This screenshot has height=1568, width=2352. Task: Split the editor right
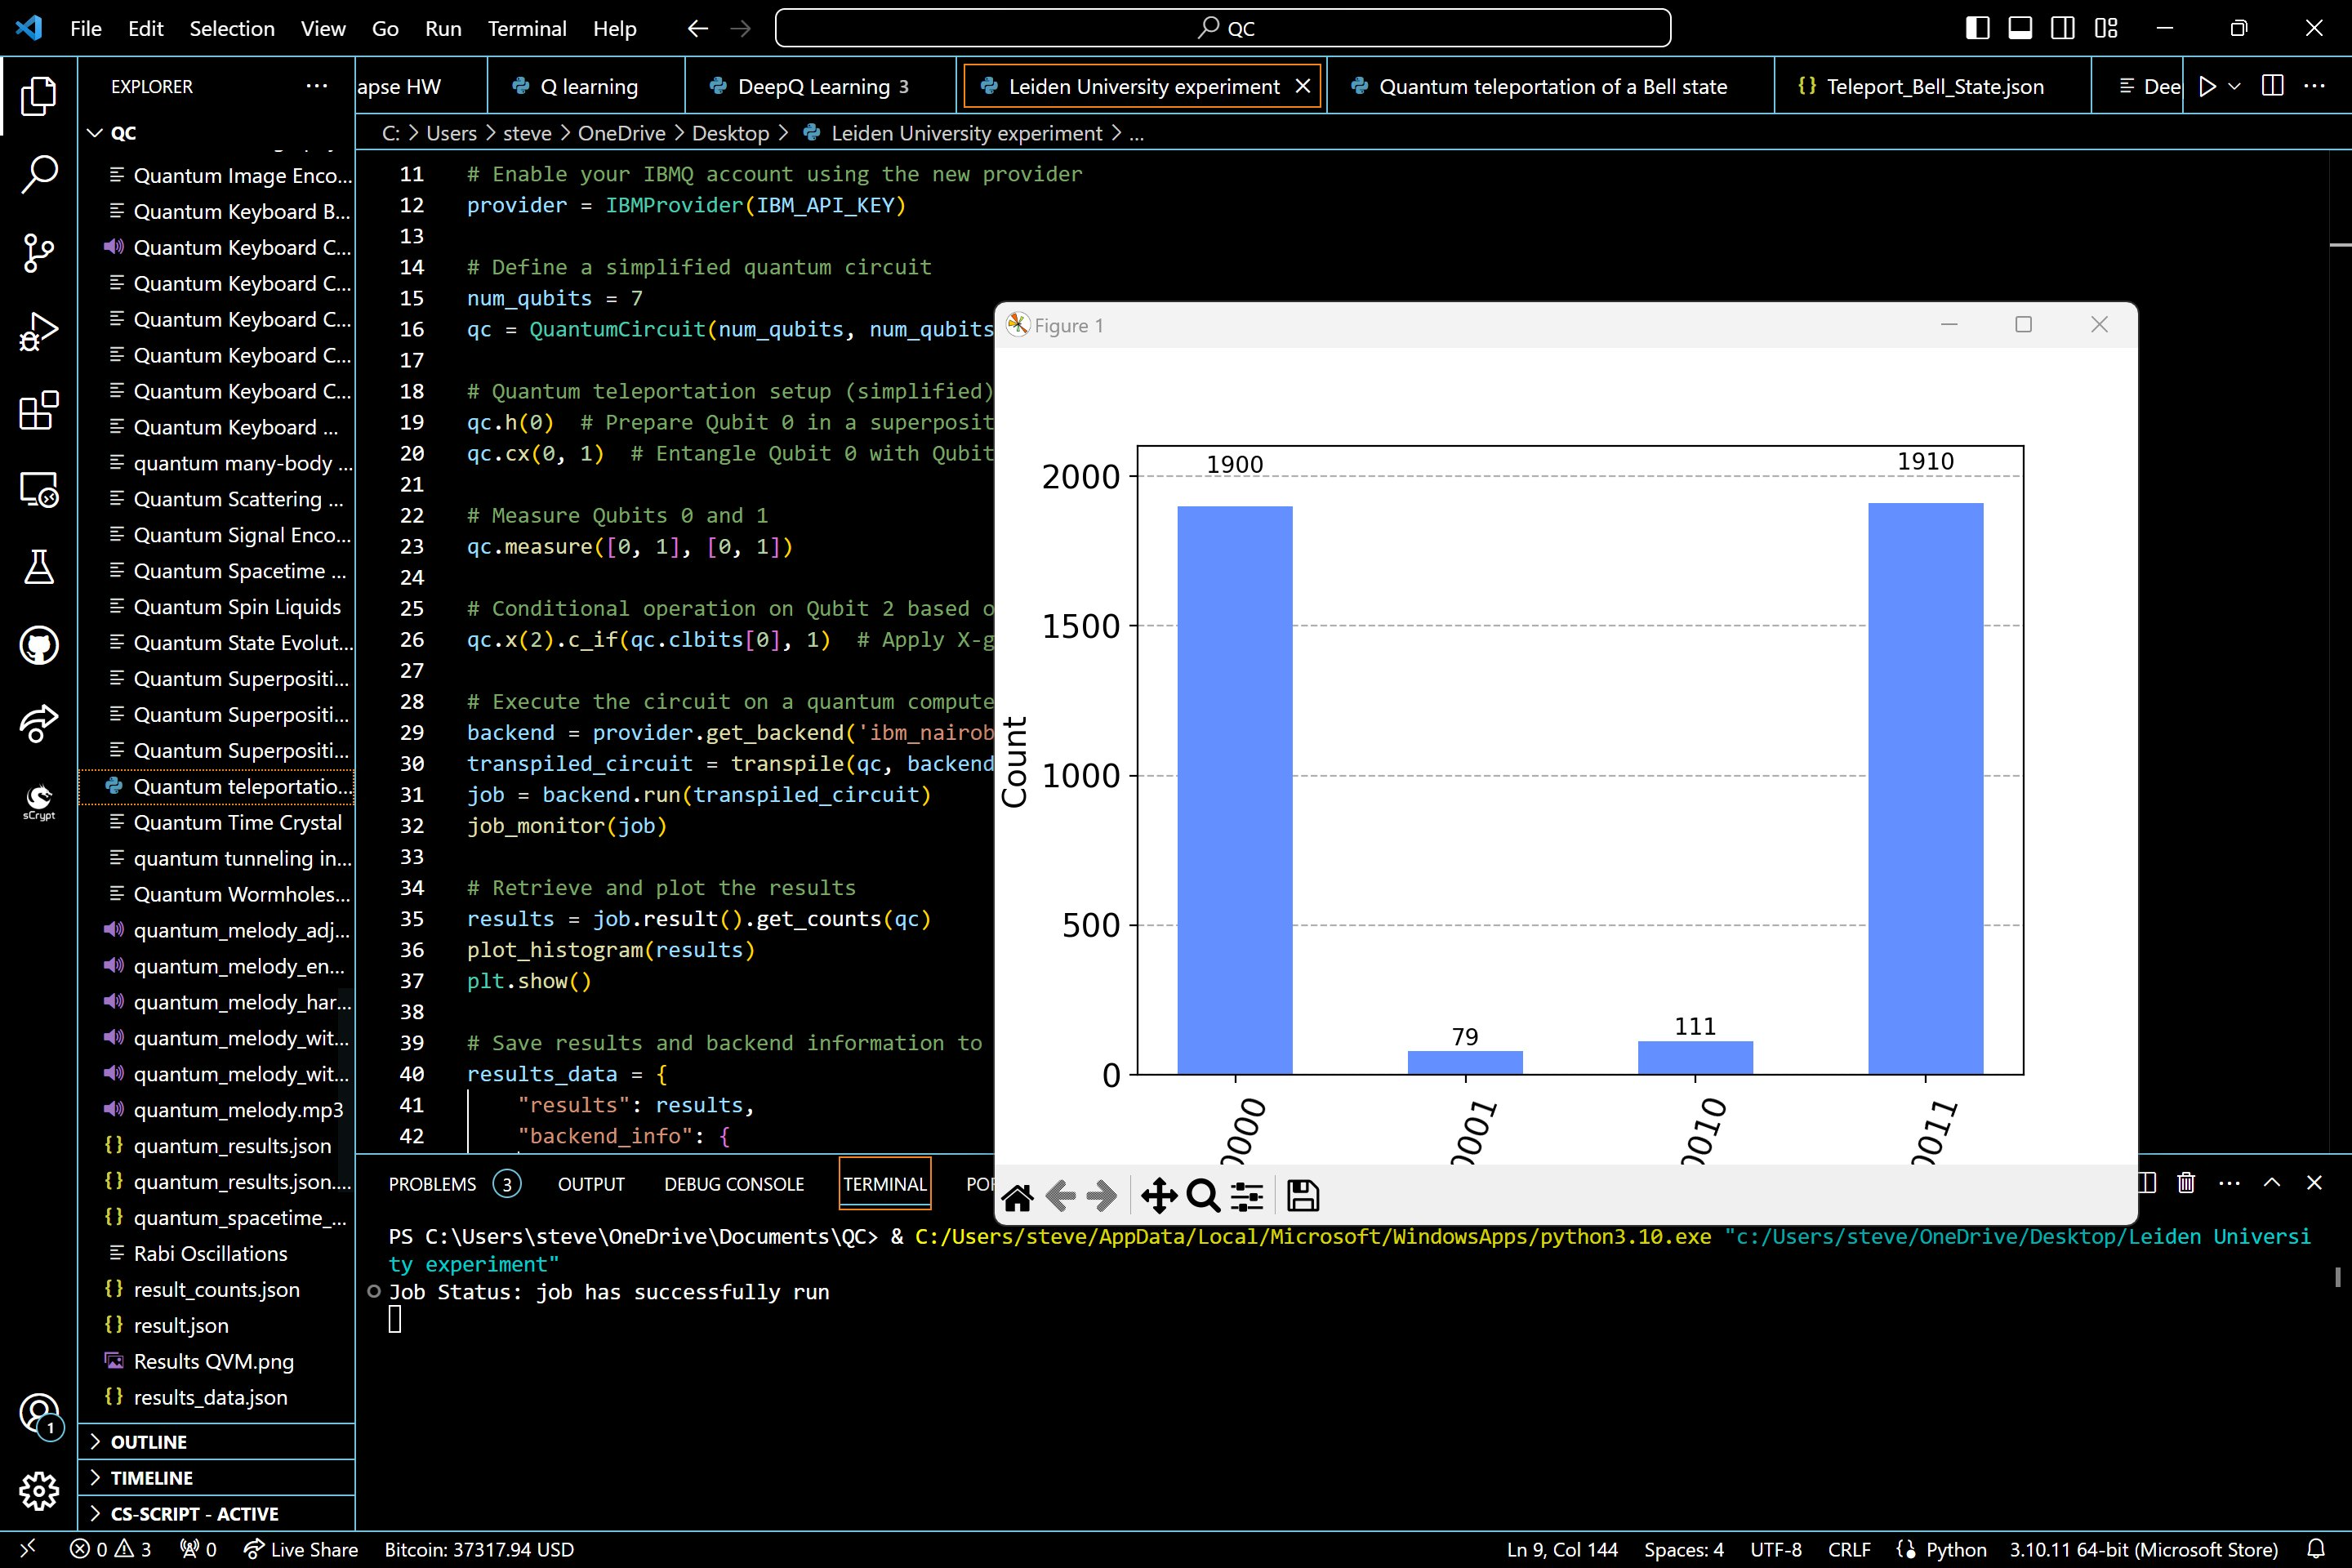pos(2273,86)
